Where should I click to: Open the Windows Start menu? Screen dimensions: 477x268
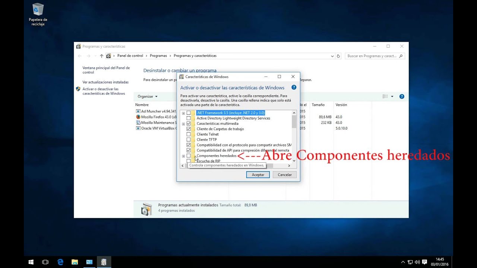tap(31, 262)
